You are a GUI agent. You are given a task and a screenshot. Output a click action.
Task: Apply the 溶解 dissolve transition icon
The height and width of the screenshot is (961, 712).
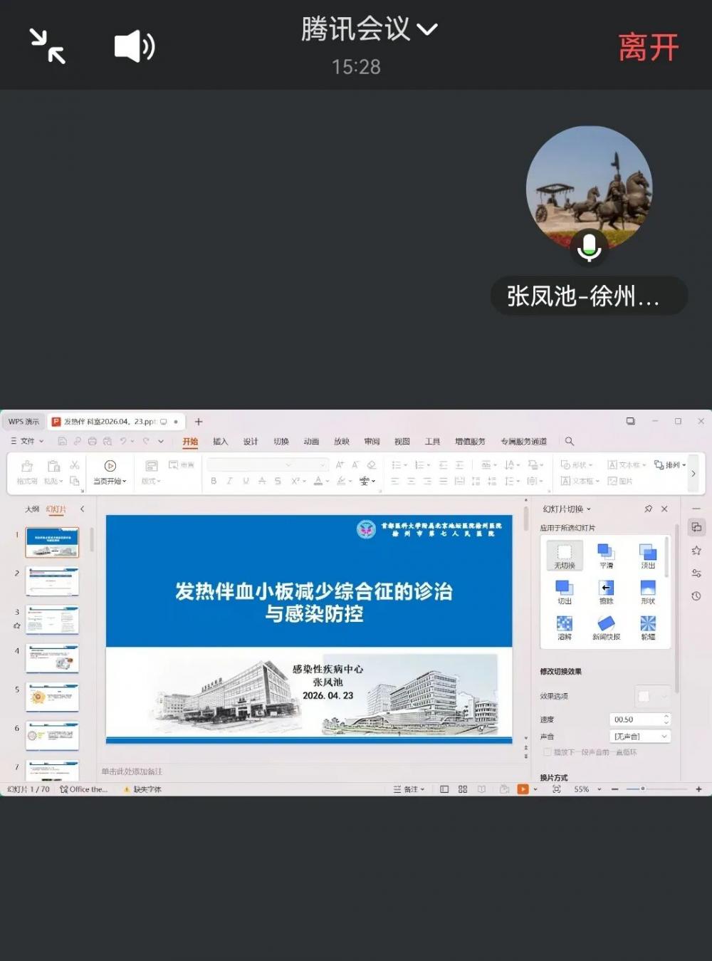pos(564,624)
